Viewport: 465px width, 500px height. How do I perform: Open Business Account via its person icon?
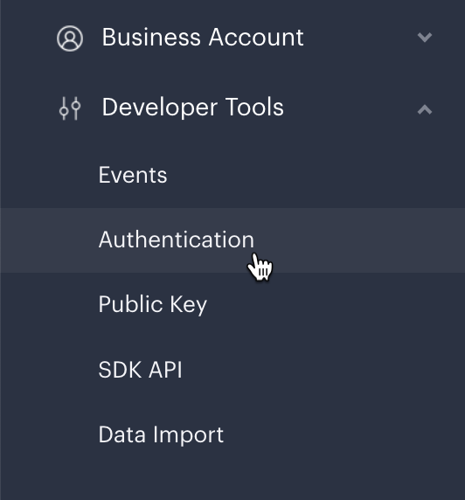tap(70, 38)
